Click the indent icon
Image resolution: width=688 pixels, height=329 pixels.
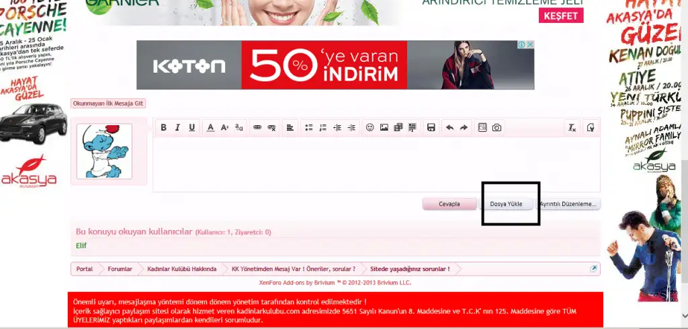(x=351, y=127)
